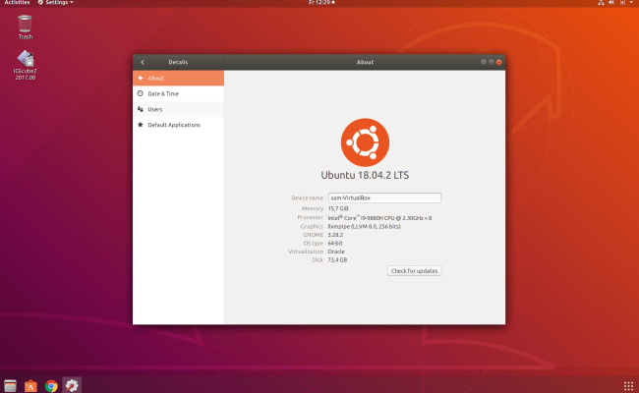639x393 pixels.
Task: Select Users in the sidebar
Action: pos(179,109)
